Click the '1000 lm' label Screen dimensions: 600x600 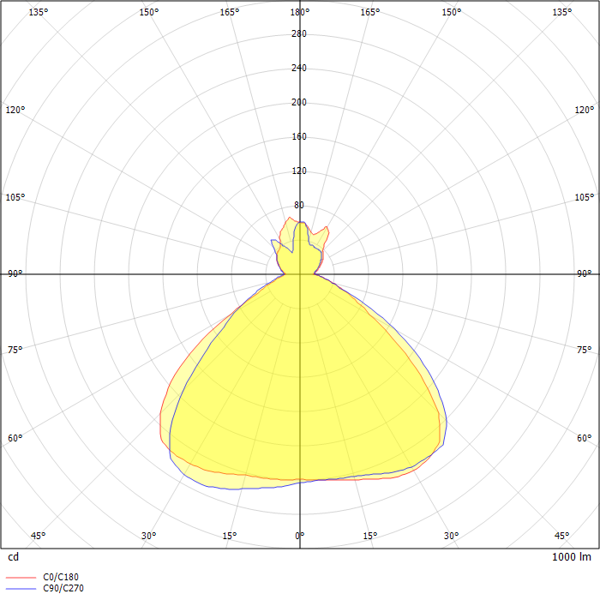pos(572,557)
